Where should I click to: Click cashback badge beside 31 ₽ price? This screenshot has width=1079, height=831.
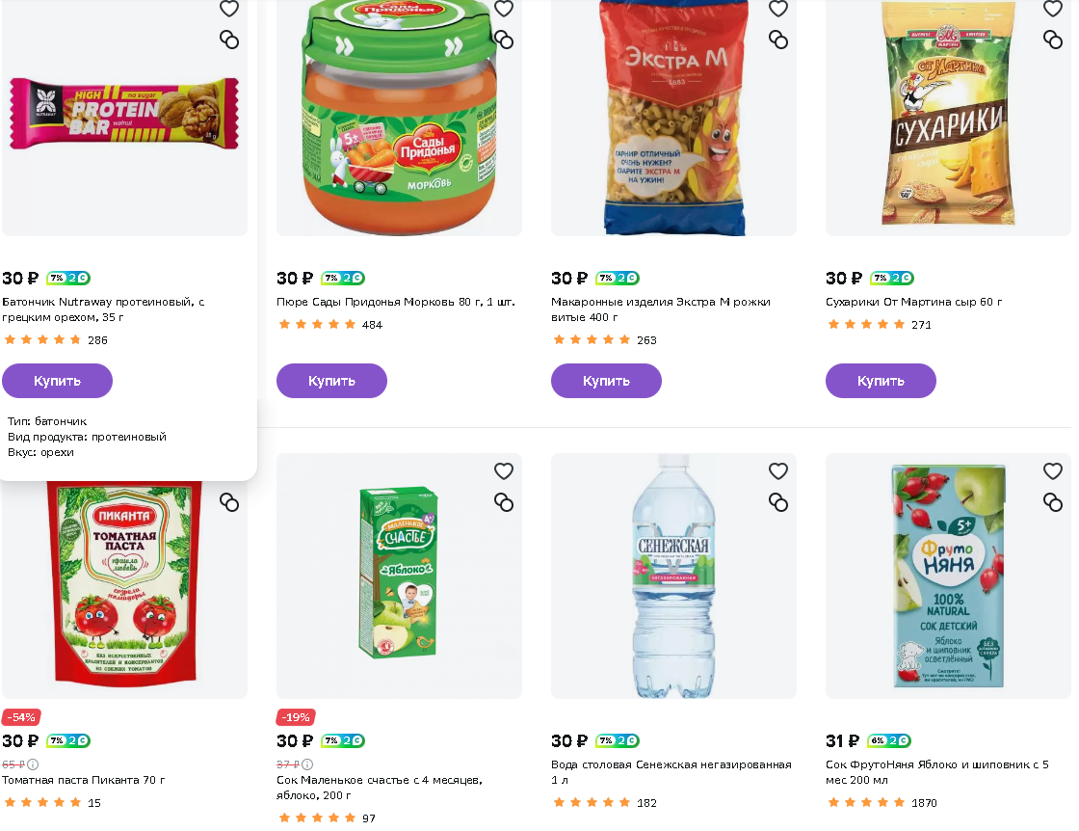click(x=889, y=740)
